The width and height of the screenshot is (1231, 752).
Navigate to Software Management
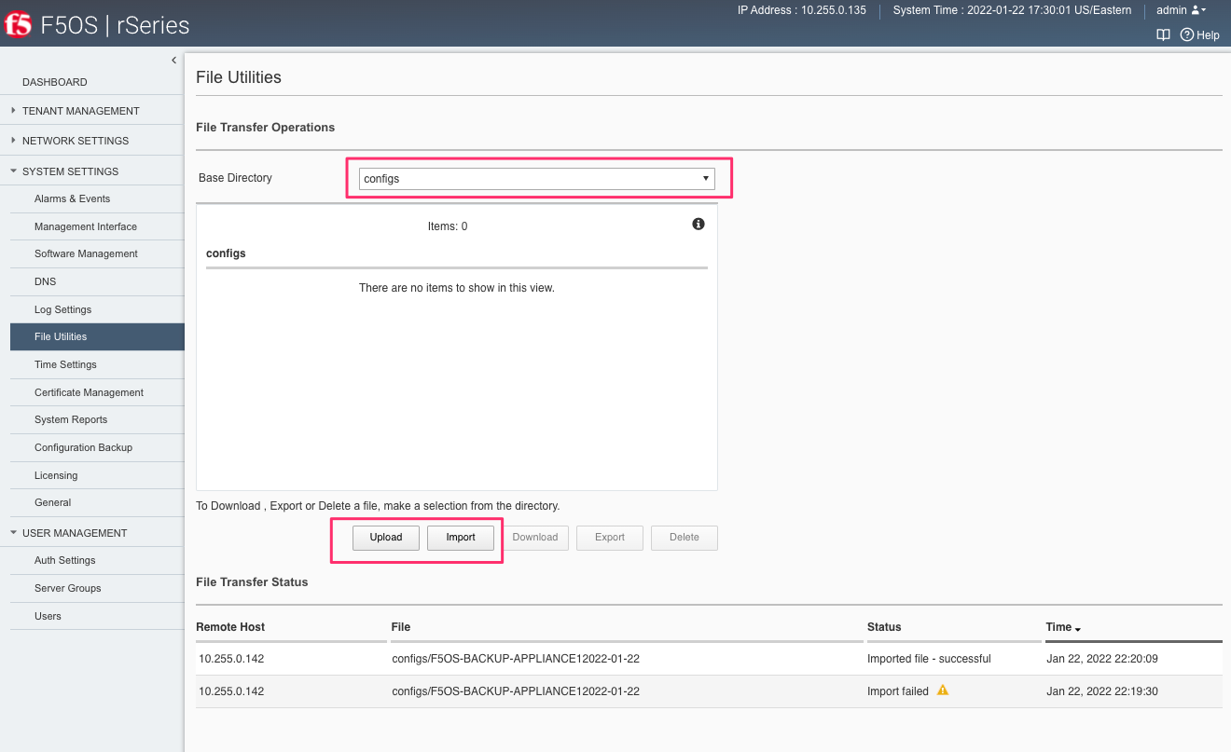click(97, 253)
